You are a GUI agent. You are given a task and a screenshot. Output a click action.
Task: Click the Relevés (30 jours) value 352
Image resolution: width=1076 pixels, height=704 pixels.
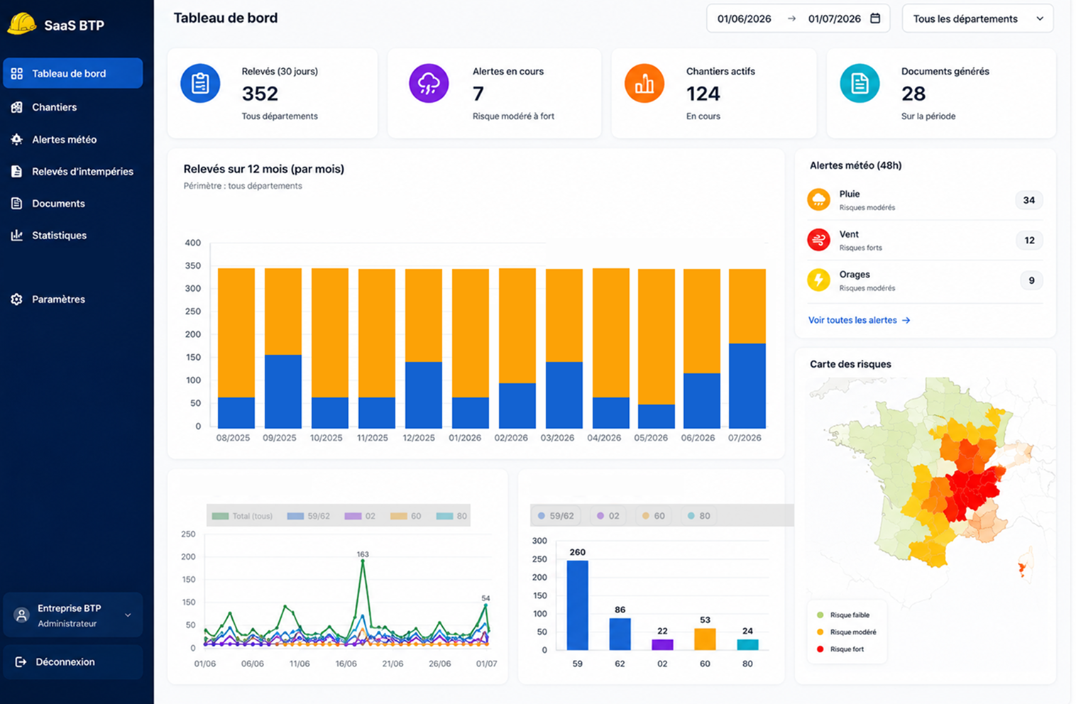pyautogui.click(x=260, y=94)
